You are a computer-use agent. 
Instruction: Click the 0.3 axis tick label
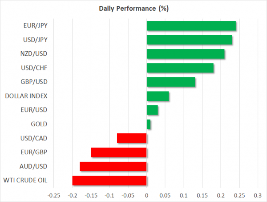coord(257,195)
